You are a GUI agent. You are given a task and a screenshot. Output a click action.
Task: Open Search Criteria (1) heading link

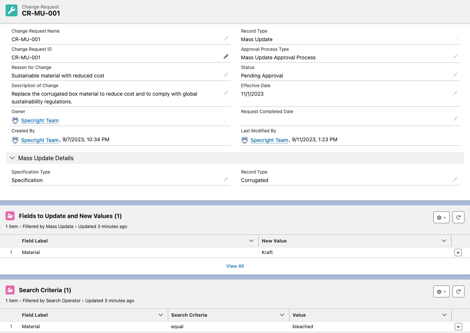[45, 290]
